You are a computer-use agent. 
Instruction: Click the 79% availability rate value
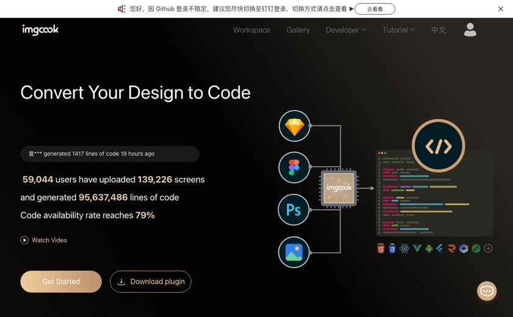click(145, 215)
